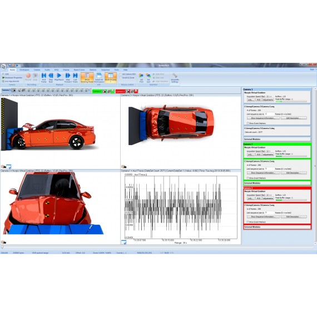Click Camera 2 Adjustments button
Screen dimensions: 317x317
tap(268, 155)
